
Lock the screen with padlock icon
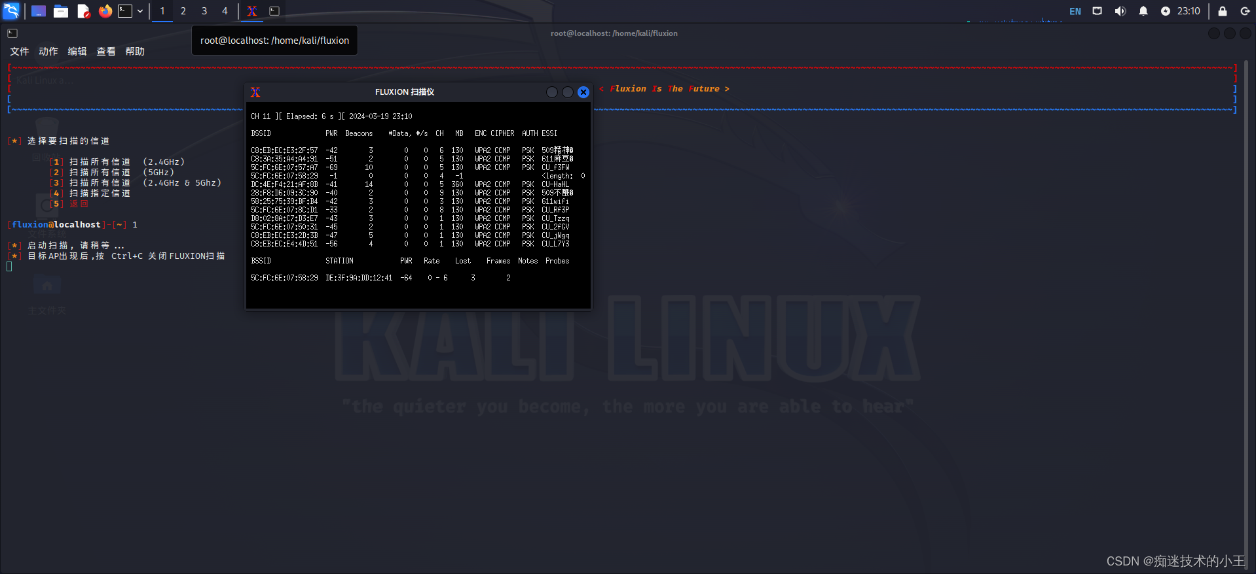click(1223, 11)
